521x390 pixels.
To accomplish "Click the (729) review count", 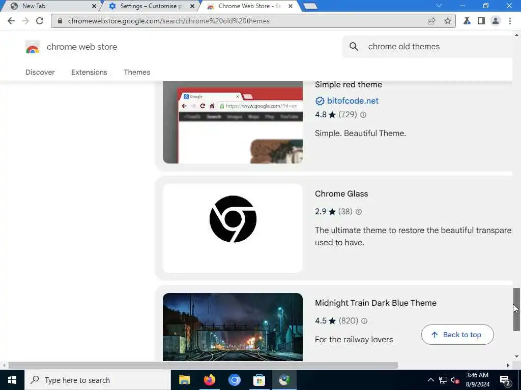I will click(x=348, y=115).
